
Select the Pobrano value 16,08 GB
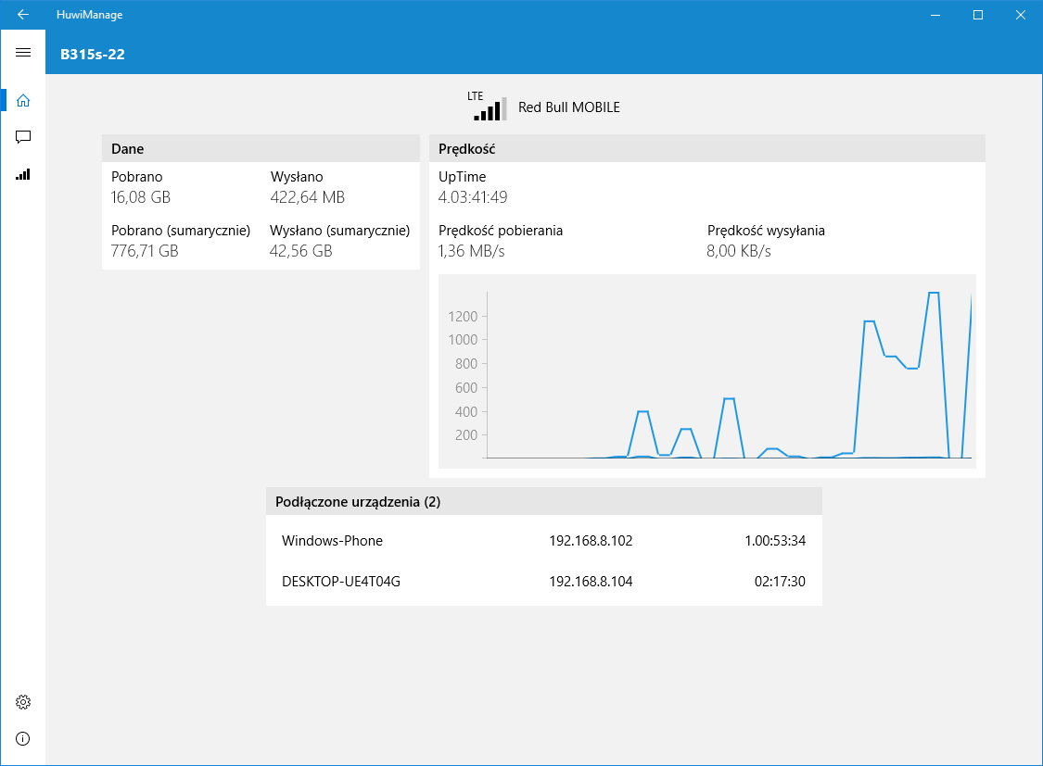[140, 197]
